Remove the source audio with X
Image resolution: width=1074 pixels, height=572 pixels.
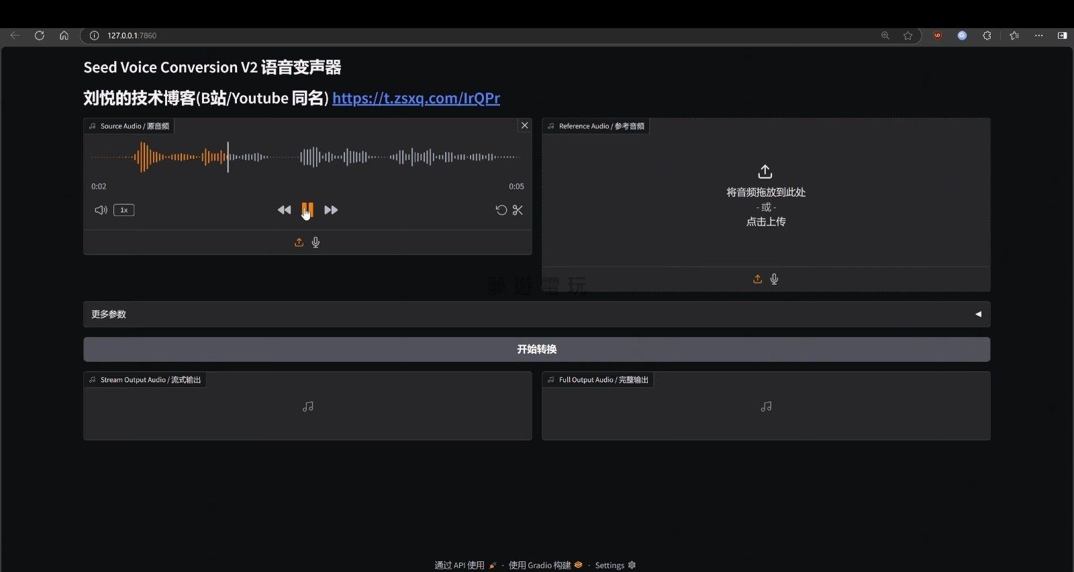click(524, 126)
